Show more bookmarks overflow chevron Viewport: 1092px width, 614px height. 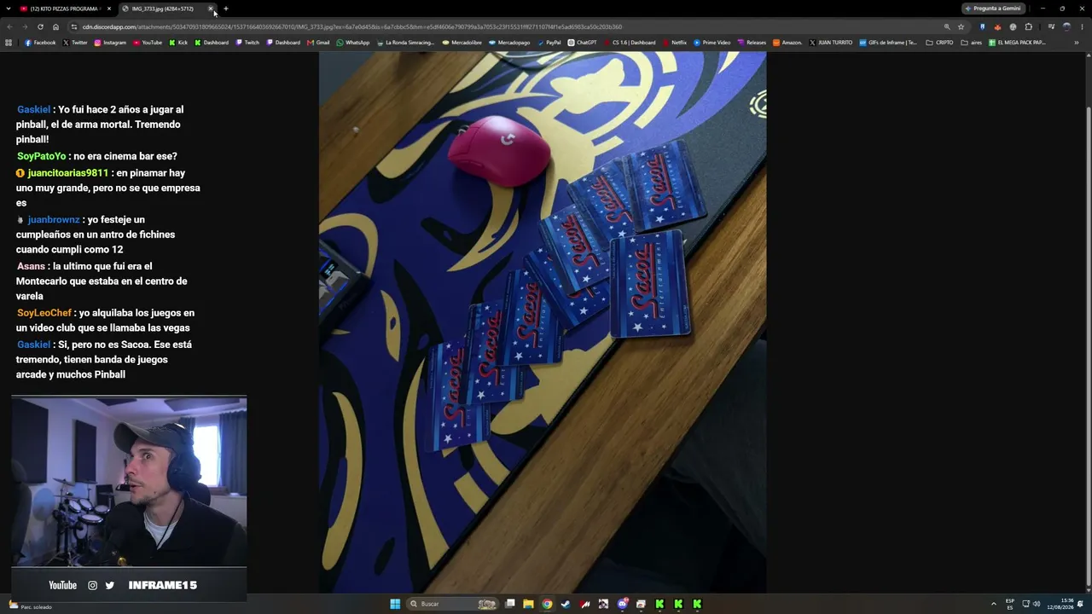click(1077, 43)
